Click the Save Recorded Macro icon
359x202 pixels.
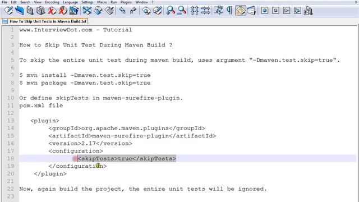pyautogui.click(x=308, y=11)
